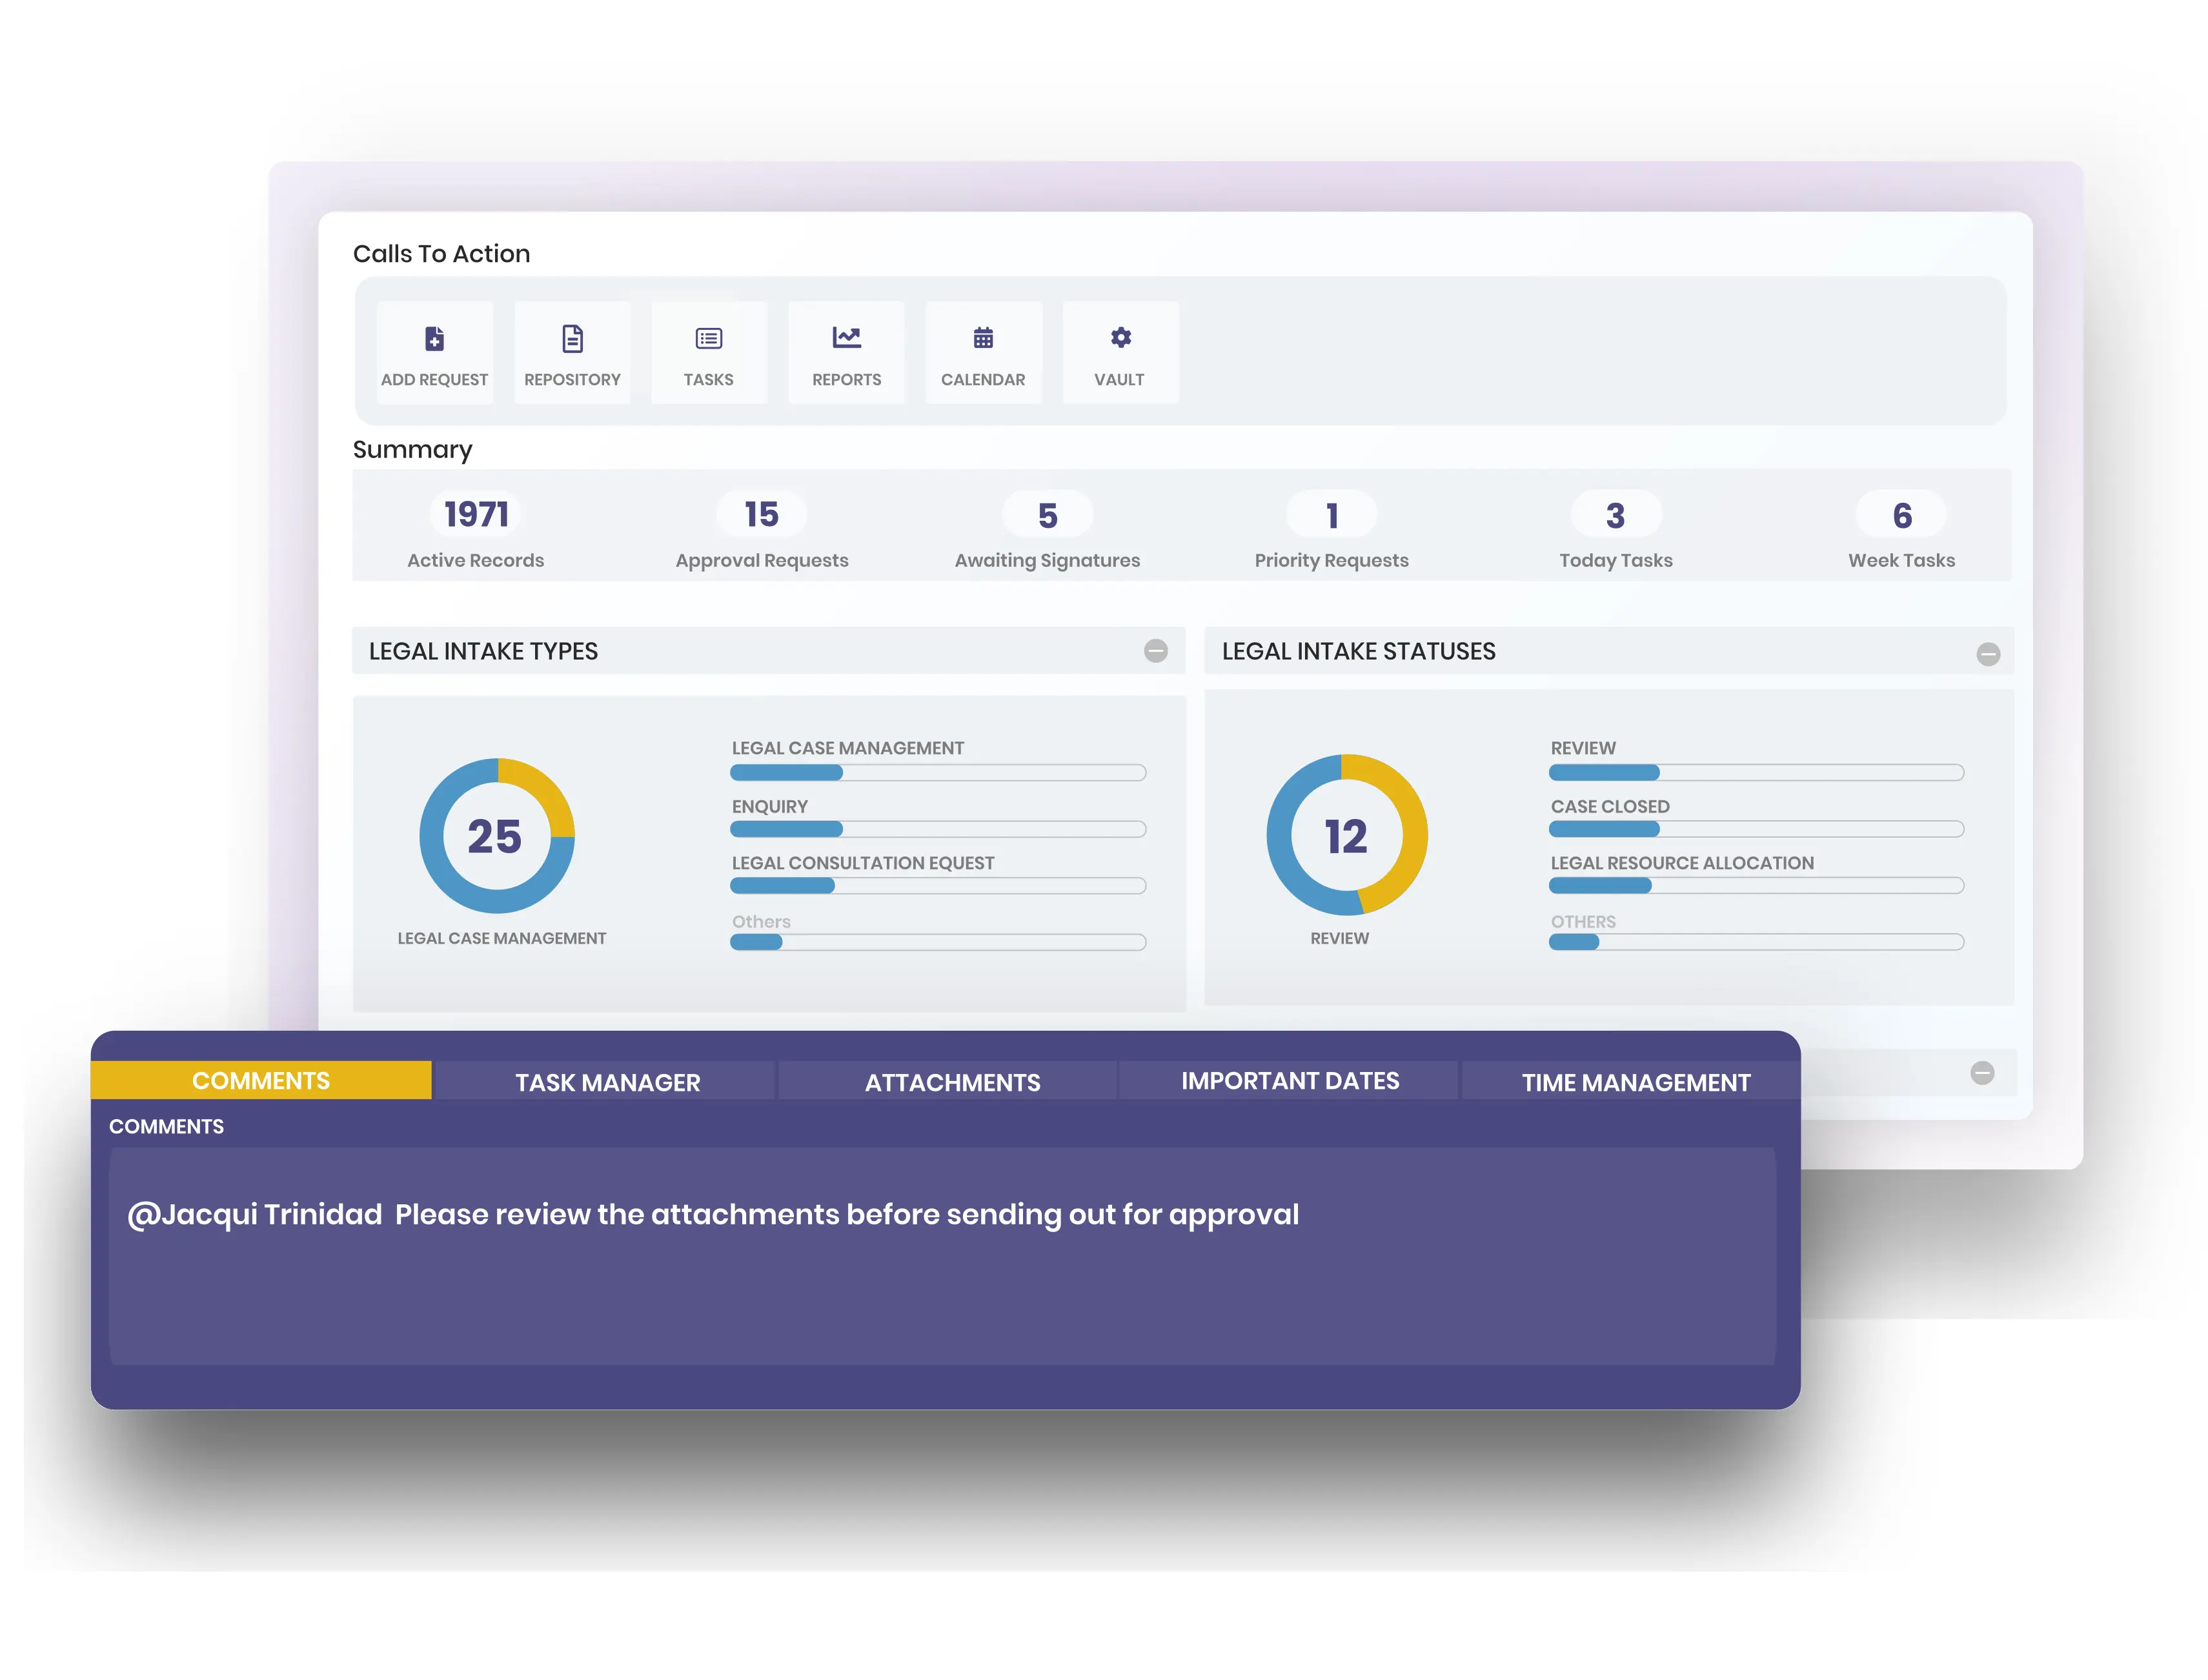Open the Vault gear icon
2208x1680 pixels.
pyautogui.click(x=1120, y=338)
